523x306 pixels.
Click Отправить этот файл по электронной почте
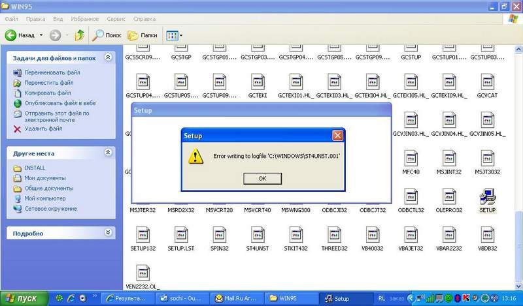click(x=57, y=117)
